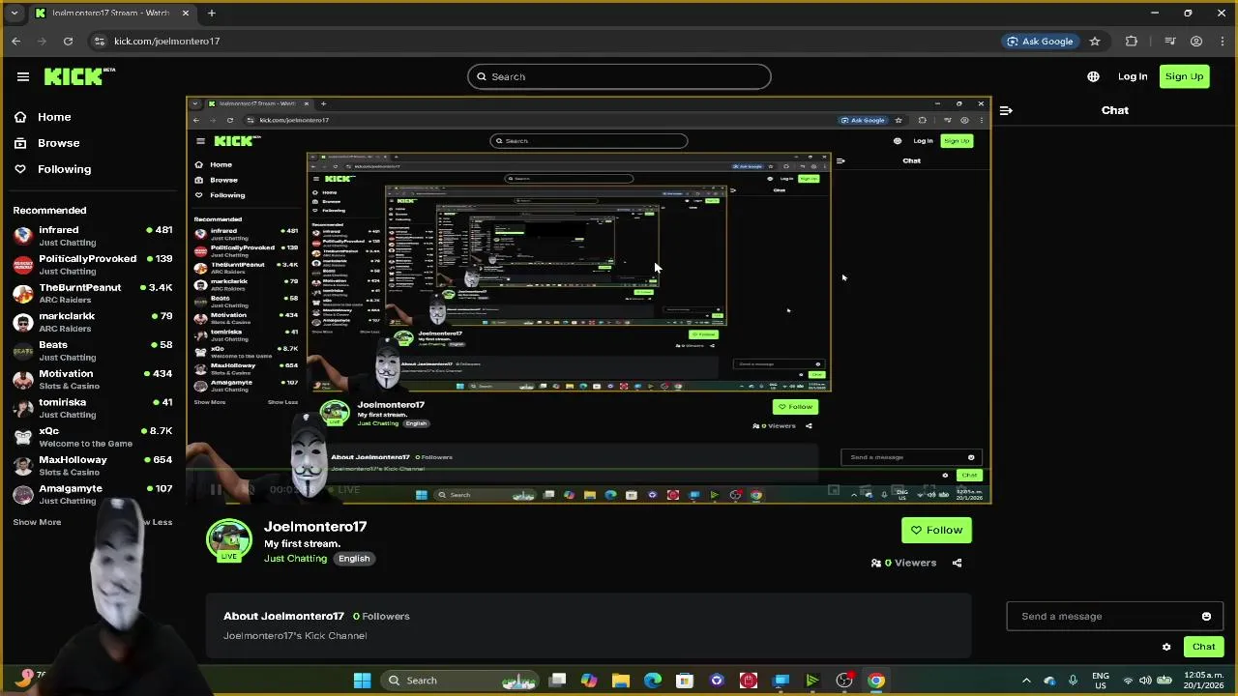Go to Home in sidebar
Viewport: 1238px width, 696px height.
coord(54,117)
